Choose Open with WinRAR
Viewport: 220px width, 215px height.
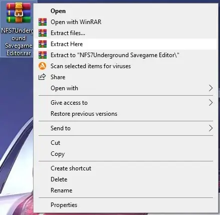(125, 22)
